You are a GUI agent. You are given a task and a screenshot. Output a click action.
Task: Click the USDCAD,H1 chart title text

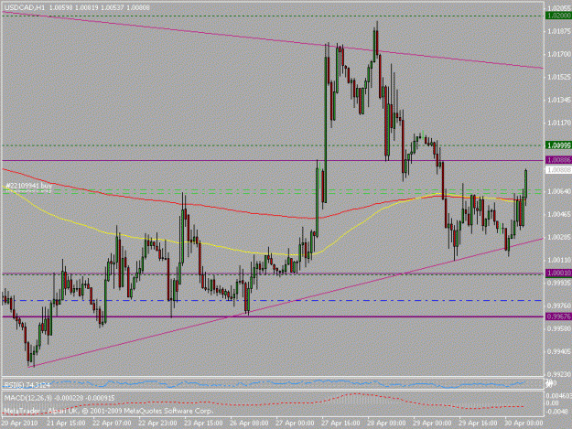(25, 7)
